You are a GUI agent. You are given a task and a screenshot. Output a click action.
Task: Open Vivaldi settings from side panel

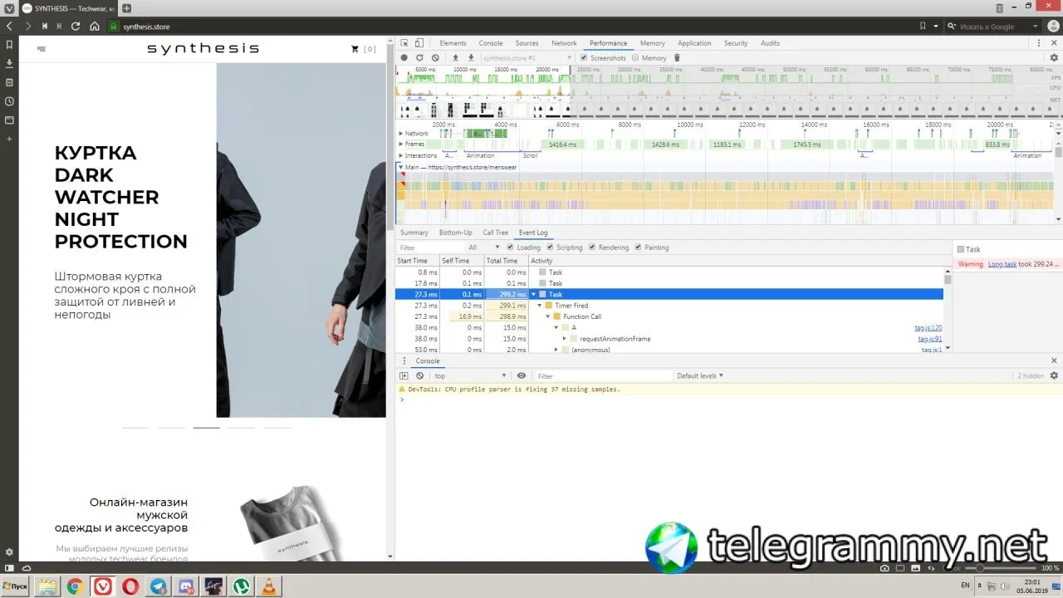click(9, 552)
